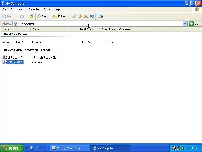Click the Show Desktop quick launch icon

[x=31, y=148]
